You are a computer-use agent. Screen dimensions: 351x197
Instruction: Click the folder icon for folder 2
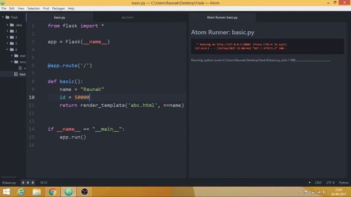point(12,31)
